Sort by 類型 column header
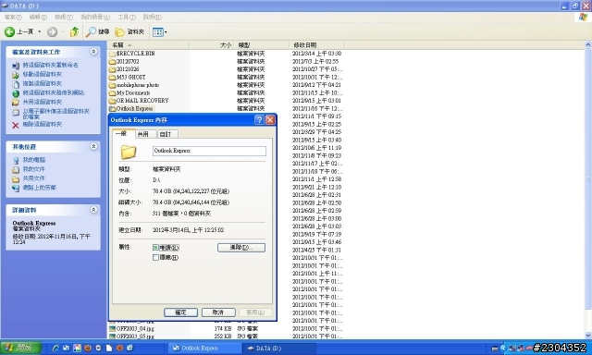Image resolution: width=592 pixels, height=355 pixels. [262, 45]
